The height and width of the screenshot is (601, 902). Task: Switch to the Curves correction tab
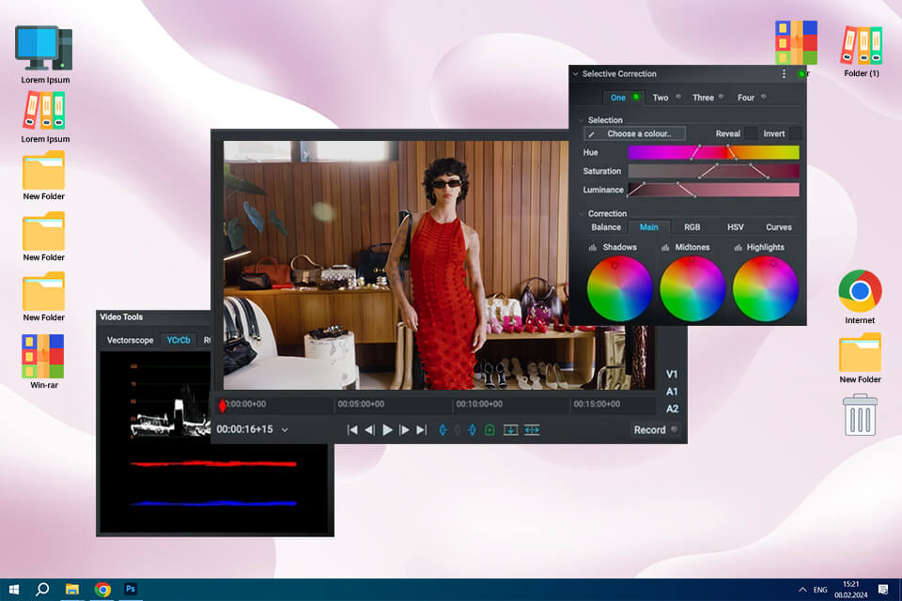coord(778,227)
